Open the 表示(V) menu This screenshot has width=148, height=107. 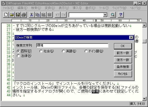point(64,8)
